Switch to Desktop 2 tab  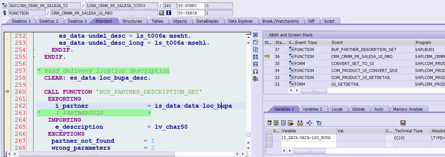click(49, 21)
